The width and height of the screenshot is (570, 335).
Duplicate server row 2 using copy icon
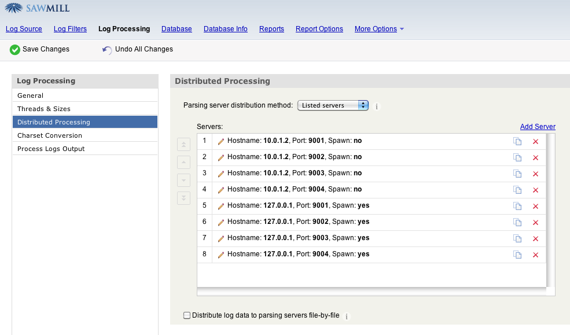pyautogui.click(x=517, y=157)
